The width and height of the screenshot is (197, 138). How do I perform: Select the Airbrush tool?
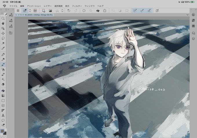pyautogui.click(x=3, y=69)
